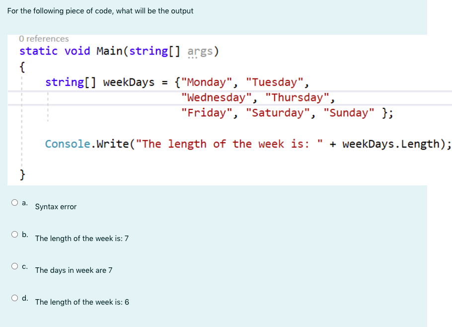Image resolution: width=452 pixels, height=327 pixels.
Task: Click the string[] type keyword
Action: pos(63,82)
